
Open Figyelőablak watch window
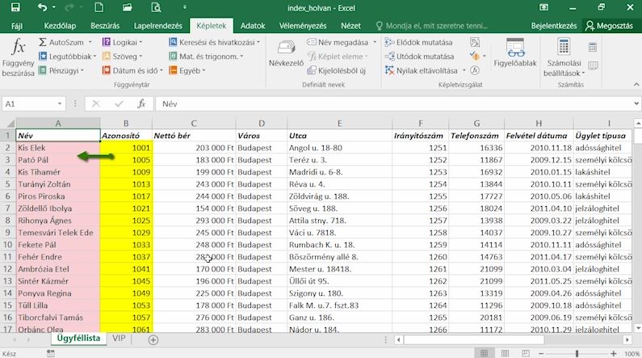[x=515, y=53]
